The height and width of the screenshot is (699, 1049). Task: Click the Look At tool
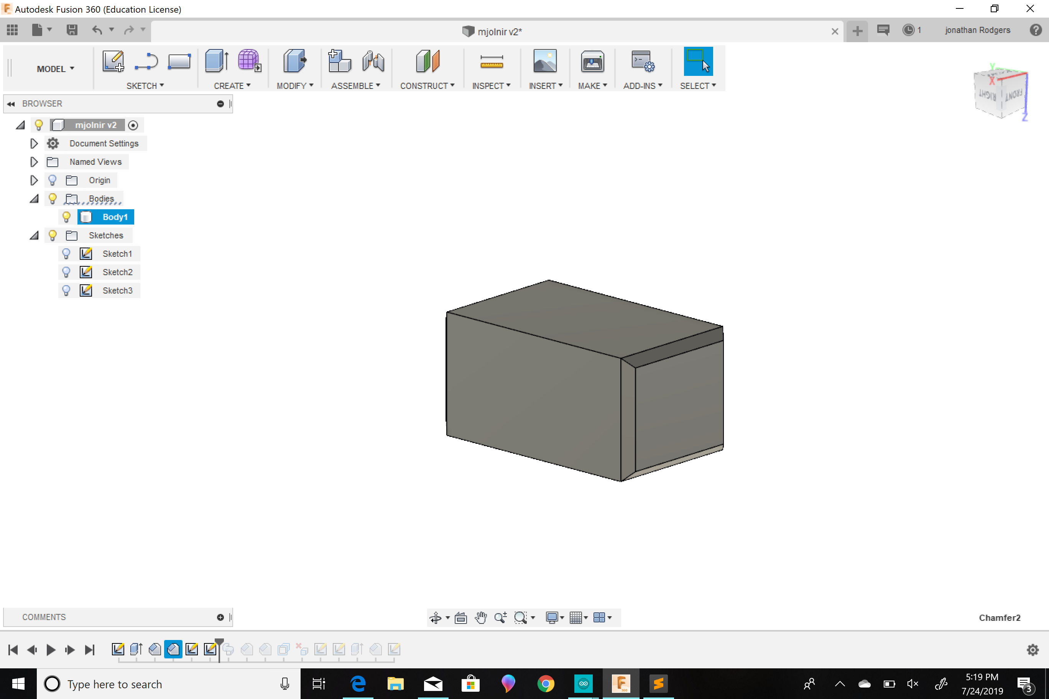point(461,617)
